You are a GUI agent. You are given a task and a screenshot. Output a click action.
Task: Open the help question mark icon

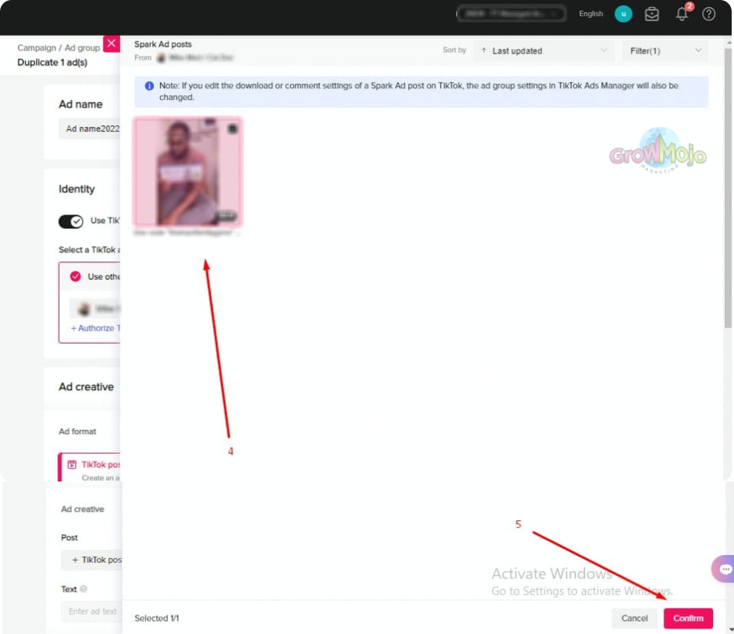tap(708, 14)
